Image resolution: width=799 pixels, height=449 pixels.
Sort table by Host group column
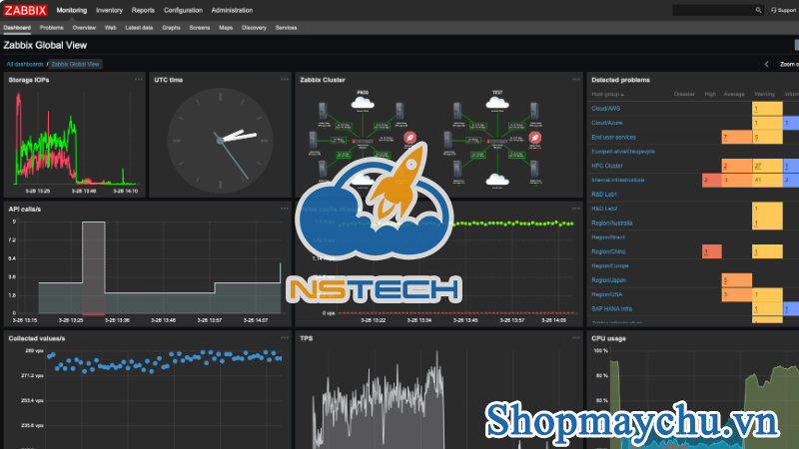coord(608,94)
